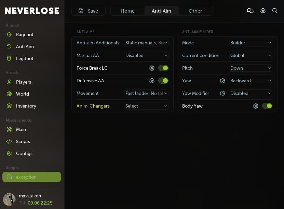Disable the Force Break LC toggle
Viewport: 284px width, 209px height.
(163, 68)
